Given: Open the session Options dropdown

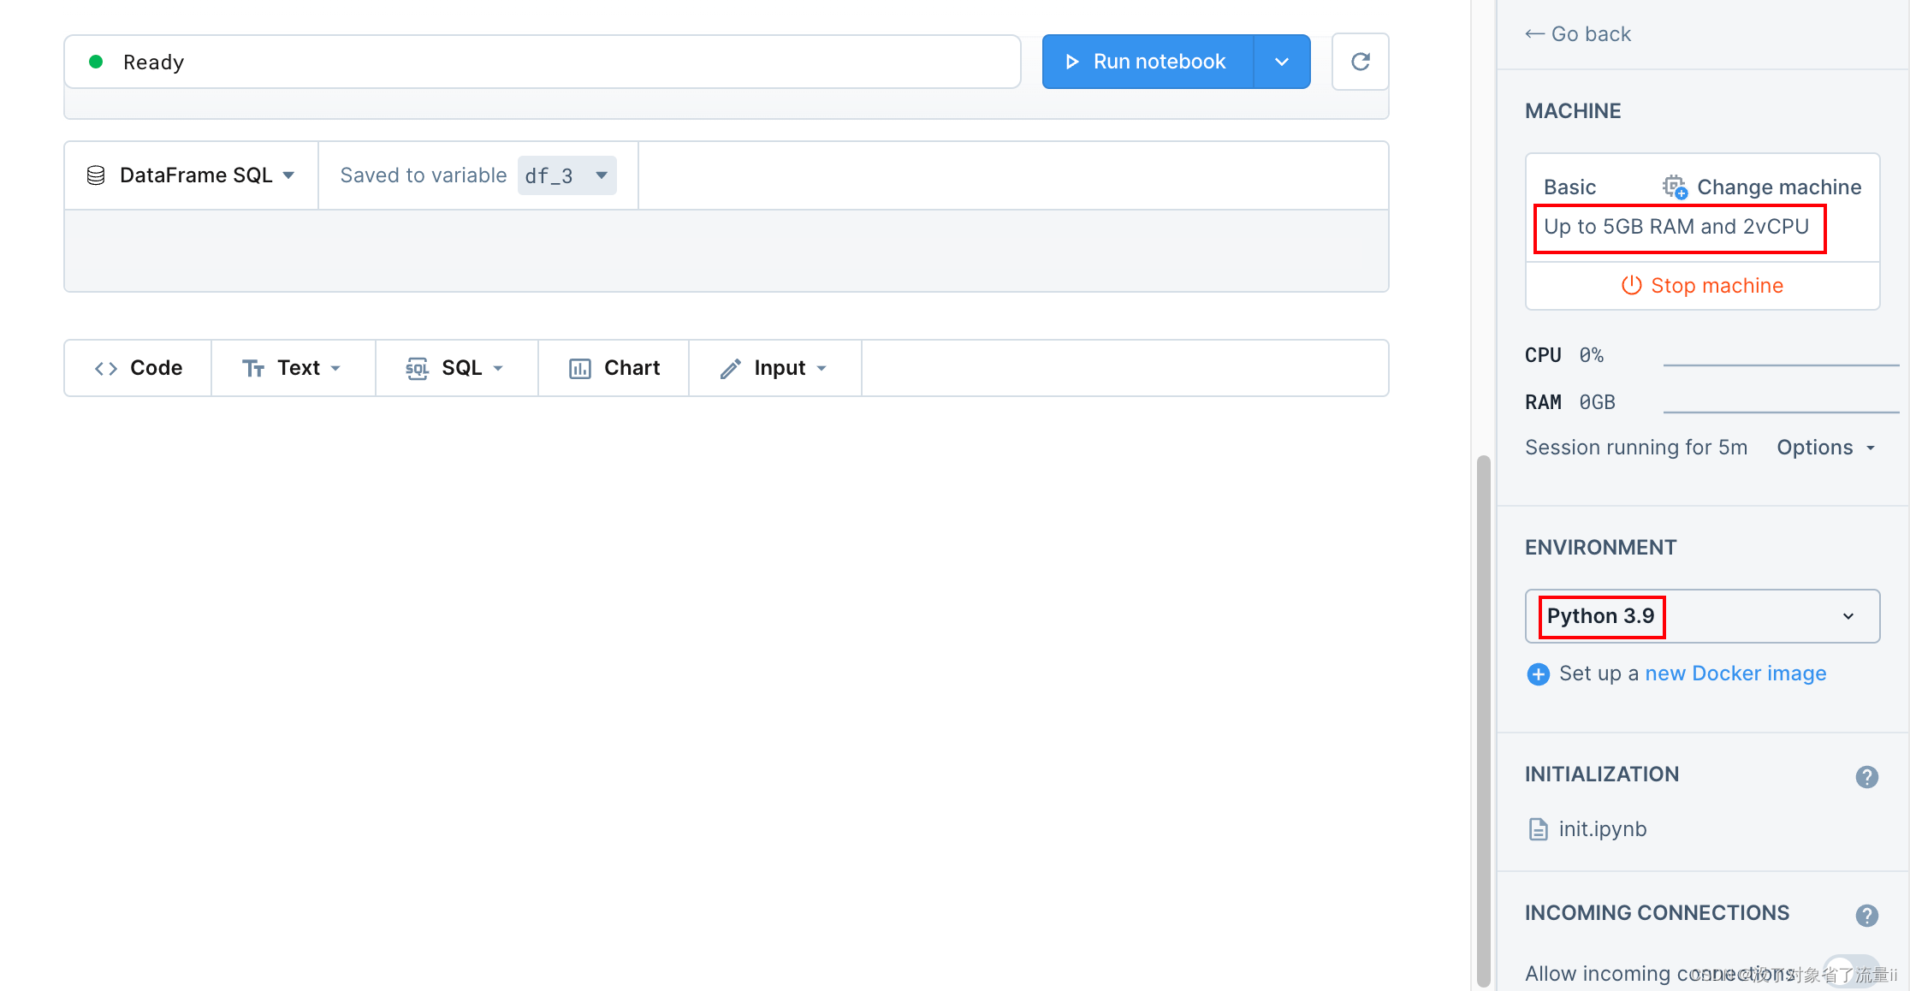Looking at the screenshot, I should (1825, 447).
